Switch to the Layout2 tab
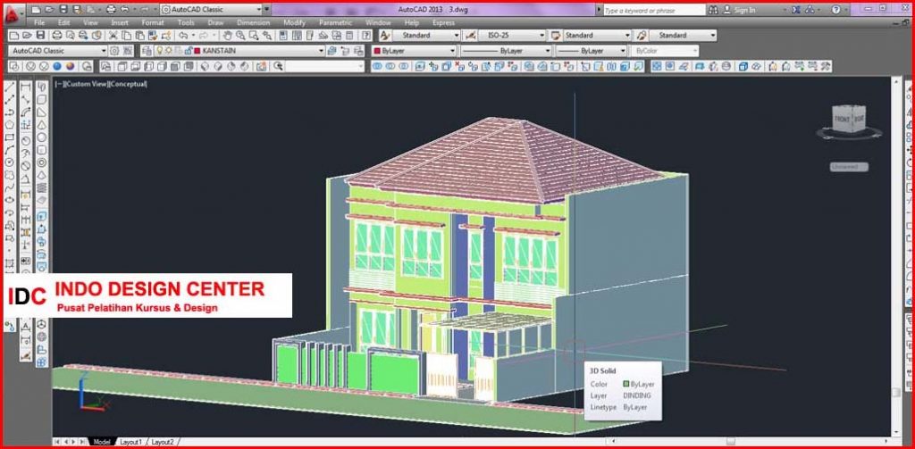Screen dimensions: 915x449 tap(162, 442)
